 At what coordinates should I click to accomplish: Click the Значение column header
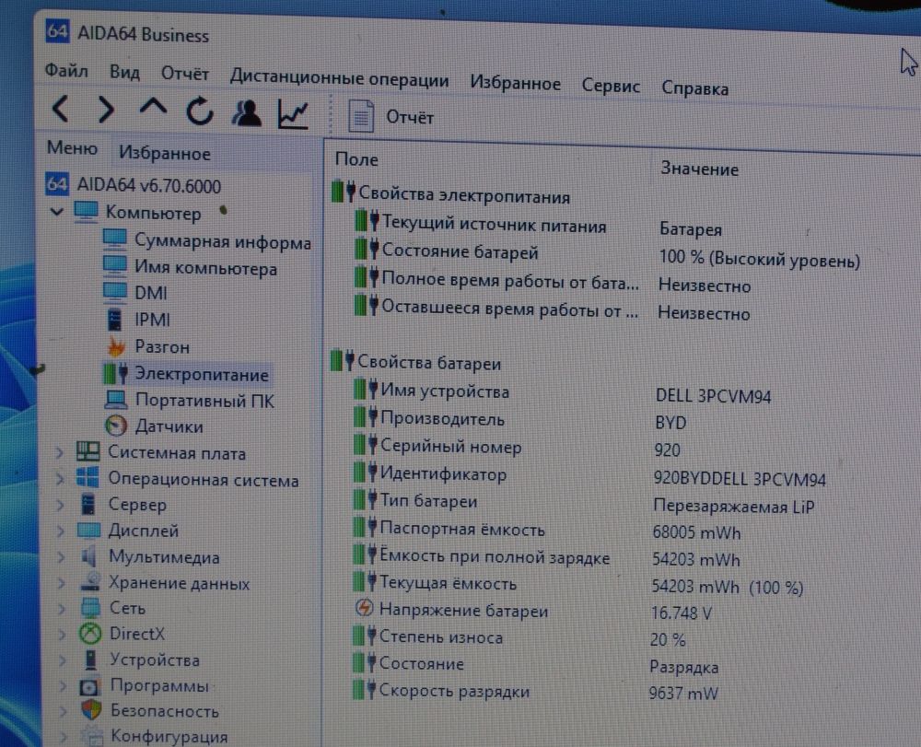(x=700, y=169)
